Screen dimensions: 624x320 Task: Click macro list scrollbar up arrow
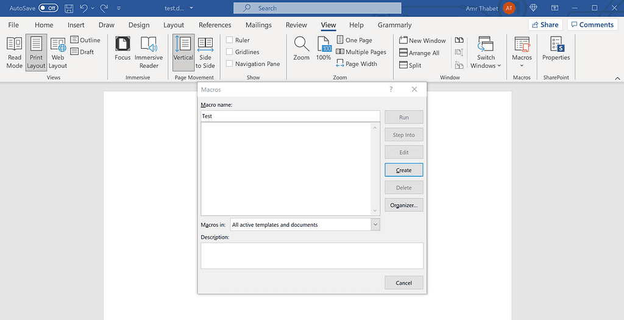click(x=375, y=127)
